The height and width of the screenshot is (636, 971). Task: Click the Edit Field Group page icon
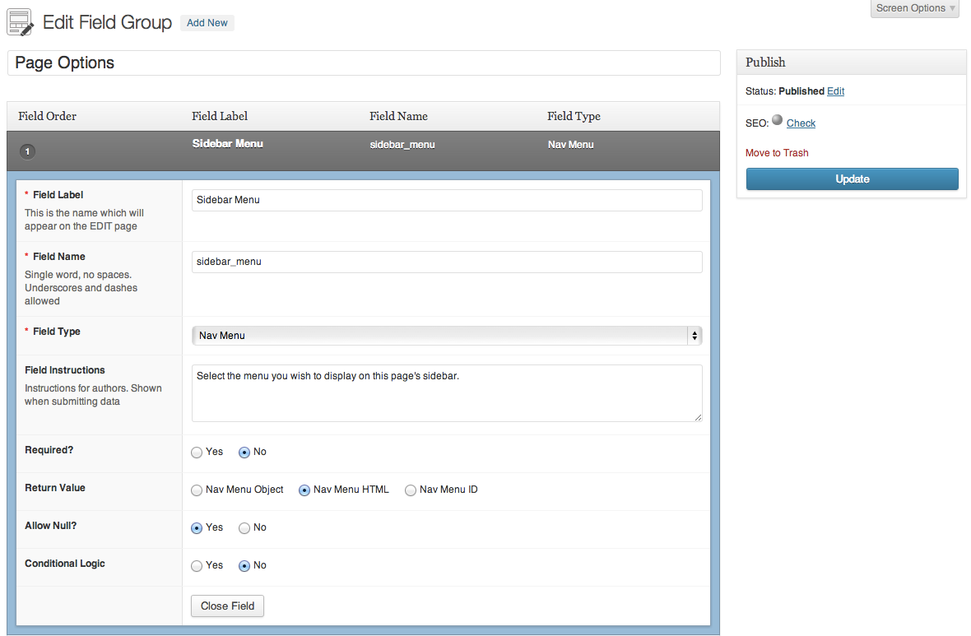coord(20,22)
